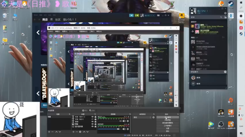Open the scene transition type dropdown
Image resolution: width=245 pixels, height=137 pixels.
click(142, 118)
